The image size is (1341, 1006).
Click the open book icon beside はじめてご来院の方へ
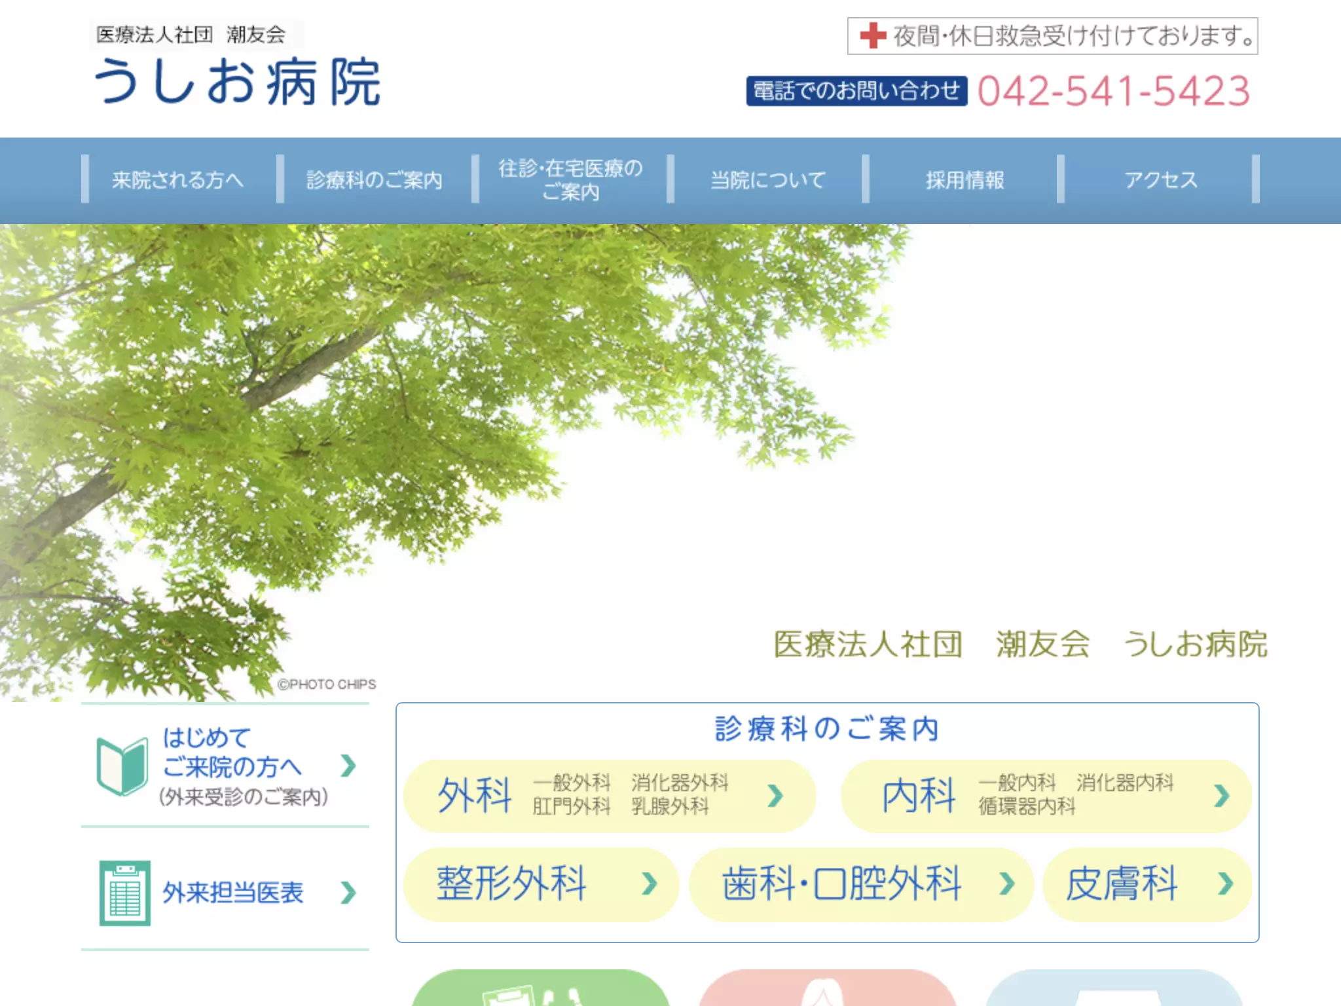click(122, 765)
